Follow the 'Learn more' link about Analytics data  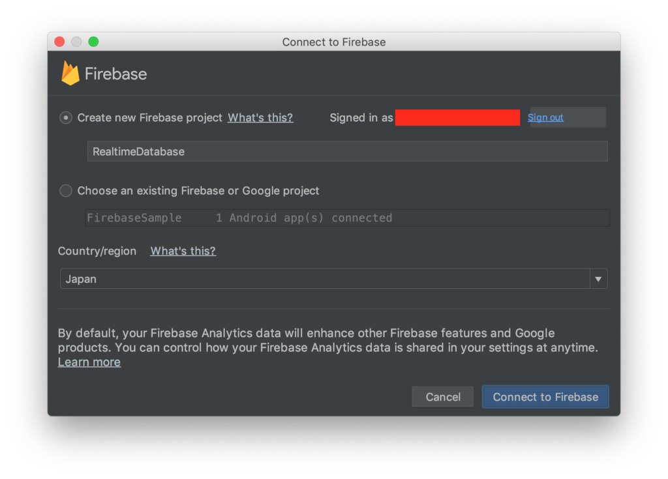[89, 362]
